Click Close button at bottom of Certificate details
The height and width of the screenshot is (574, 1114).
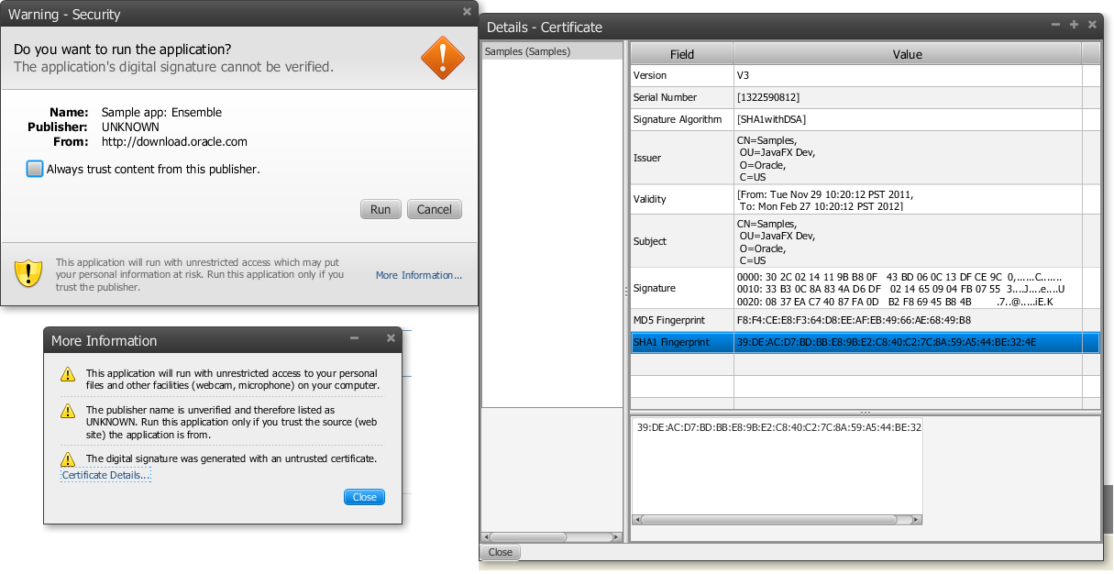point(501,552)
